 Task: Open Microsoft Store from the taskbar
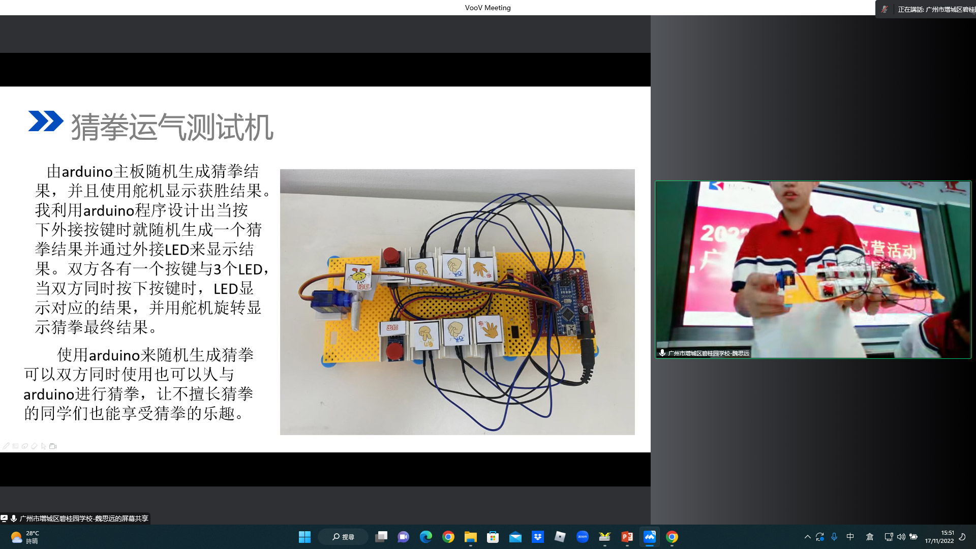click(x=493, y=537)
